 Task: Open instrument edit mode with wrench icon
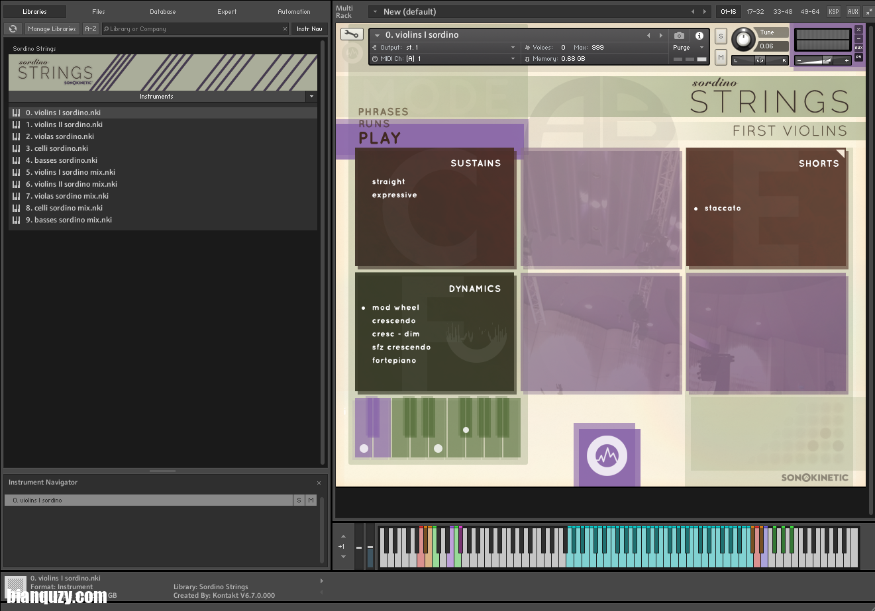click(352, 34)
